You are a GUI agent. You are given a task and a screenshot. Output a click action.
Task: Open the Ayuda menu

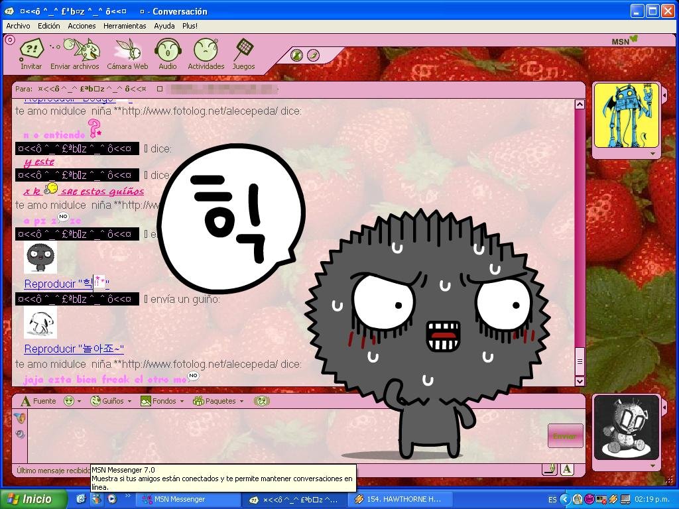164,26
